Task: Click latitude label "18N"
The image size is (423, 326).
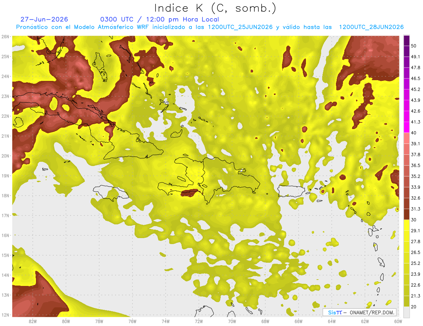Action: coord(5,196)
